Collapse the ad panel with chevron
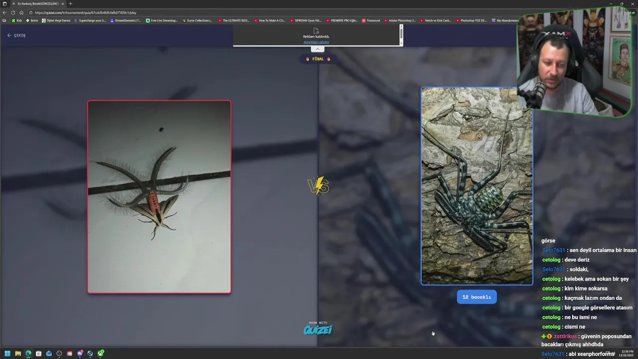Image resolution: width=638 pixels, height=359 pixels. [318, 49]
